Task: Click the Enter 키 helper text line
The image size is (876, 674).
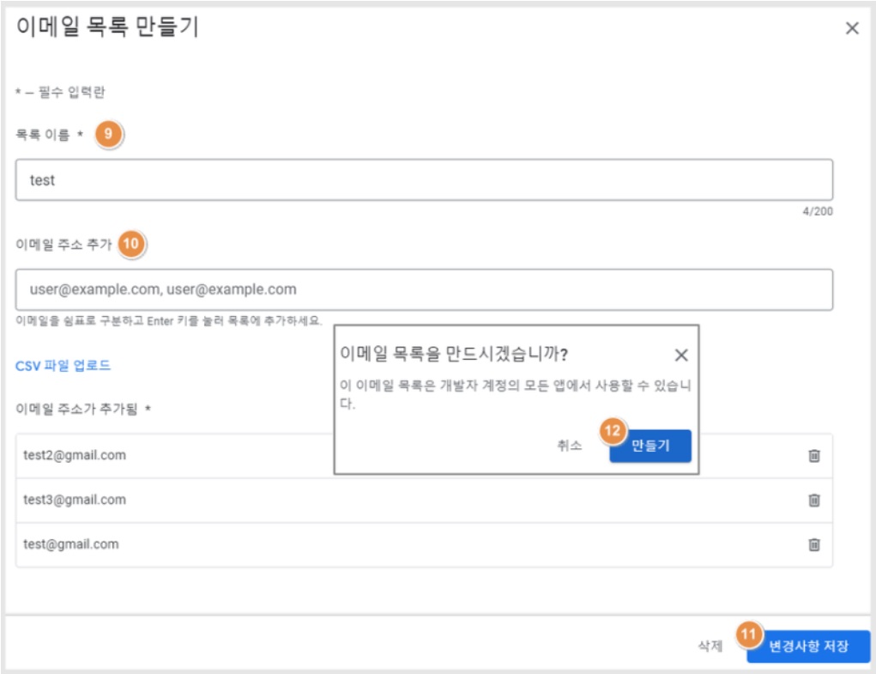Action: coord(169,321)
